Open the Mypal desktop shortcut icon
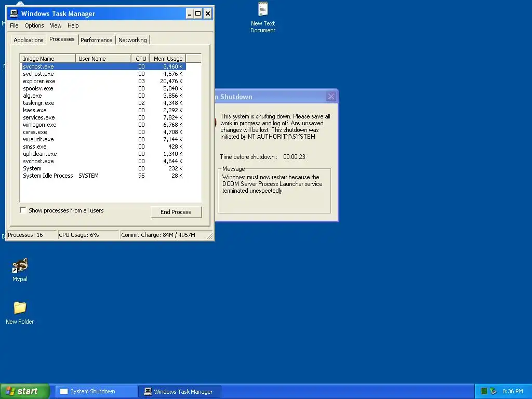 pyautogui.click(x=20, y=270)
